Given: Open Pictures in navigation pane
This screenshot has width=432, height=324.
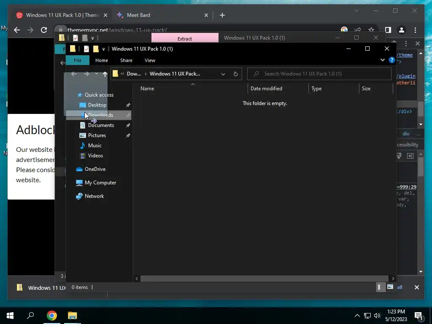Looking at the screenshot, I should point(97,135).
